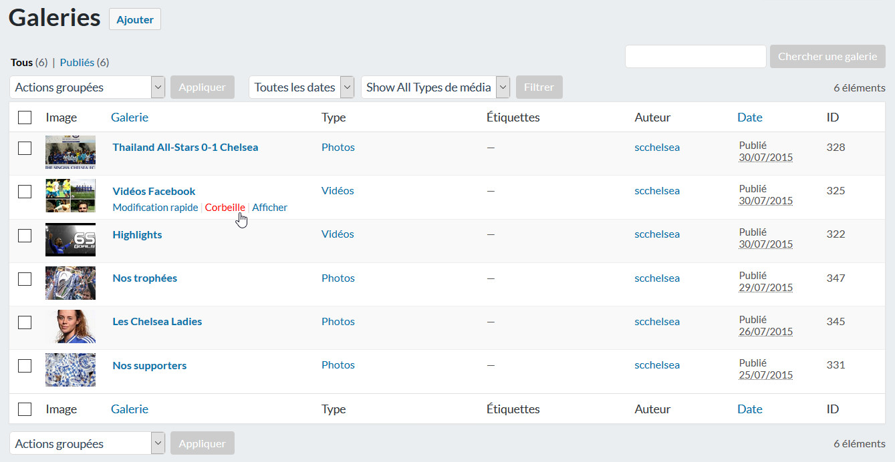The height and width of the screenshot is (462, 895).
Task: Click ID 347 in Nos trophées row
Action: (836, 278)
